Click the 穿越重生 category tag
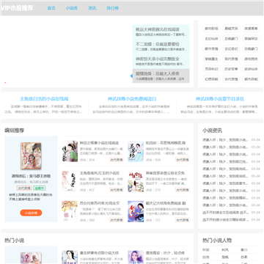 coord(211,59)
